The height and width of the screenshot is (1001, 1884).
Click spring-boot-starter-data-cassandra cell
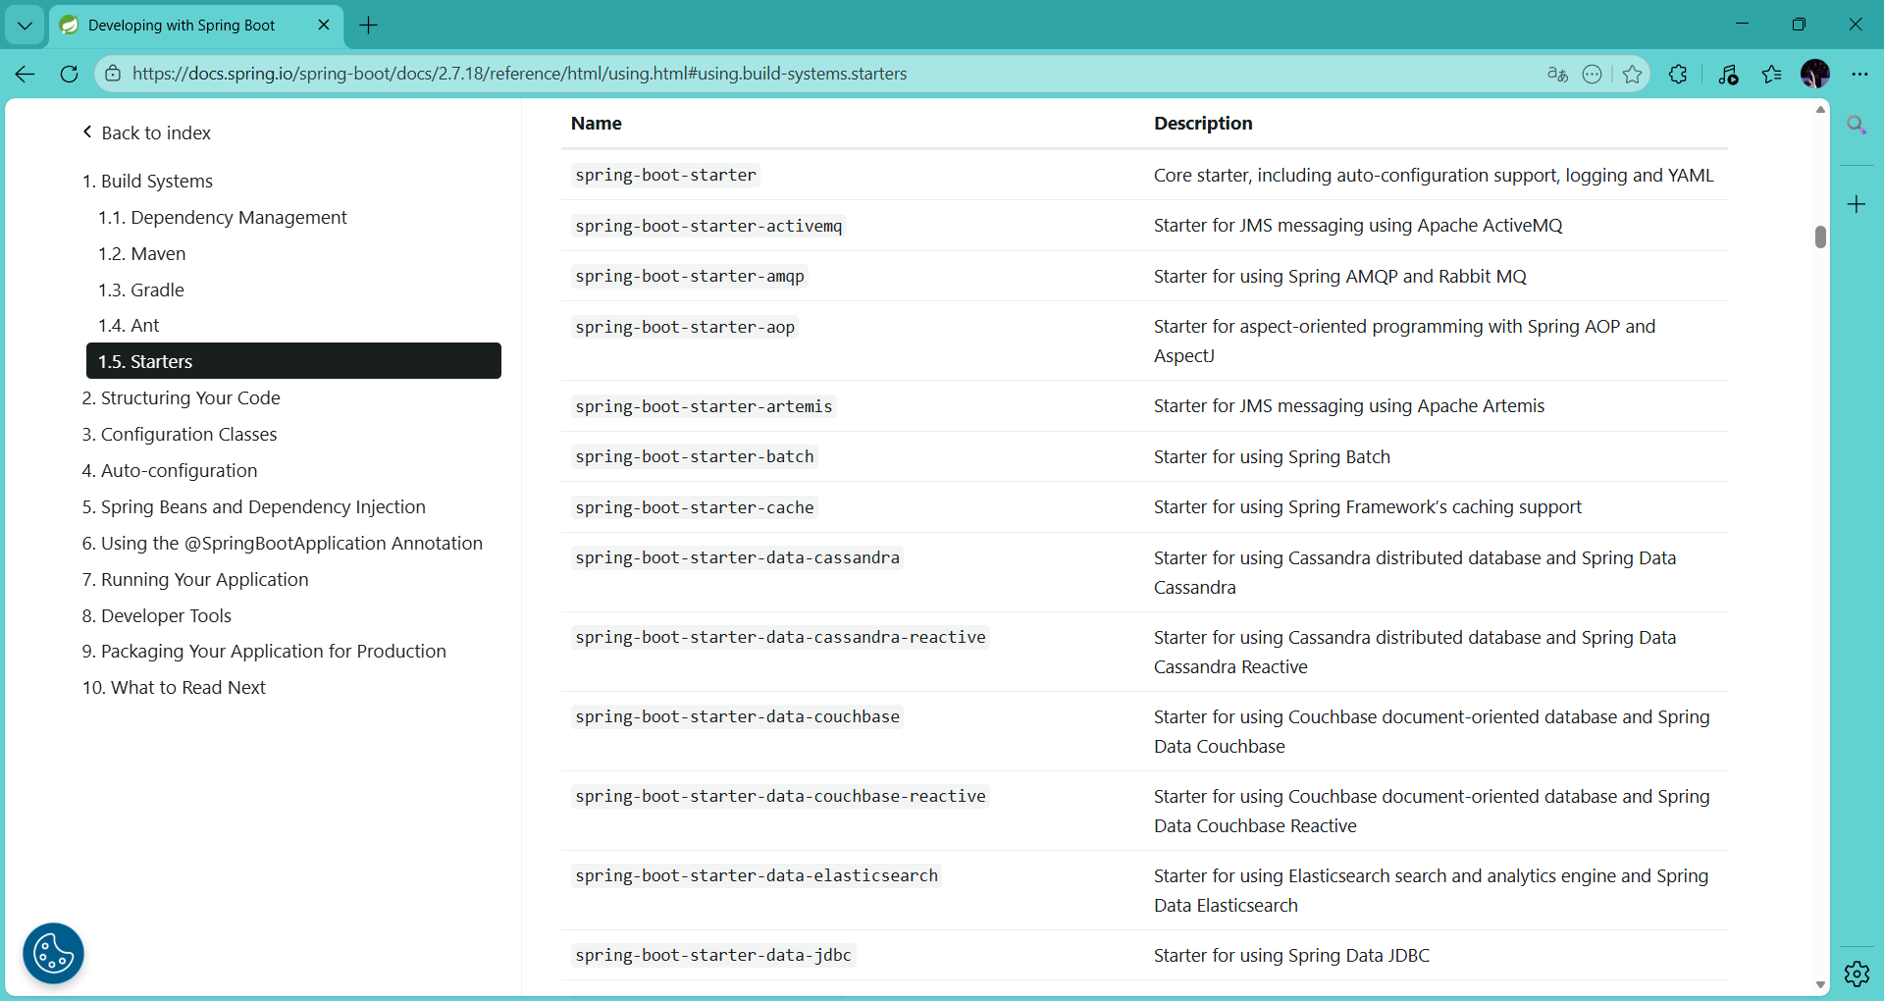[x=737, y=557]
